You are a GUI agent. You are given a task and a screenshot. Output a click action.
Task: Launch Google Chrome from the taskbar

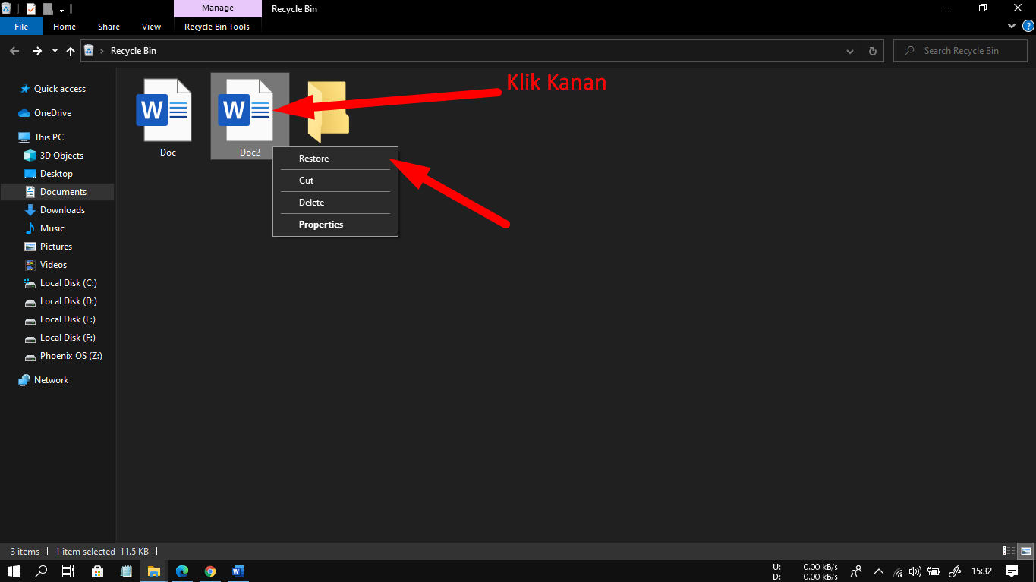[210, 571]
